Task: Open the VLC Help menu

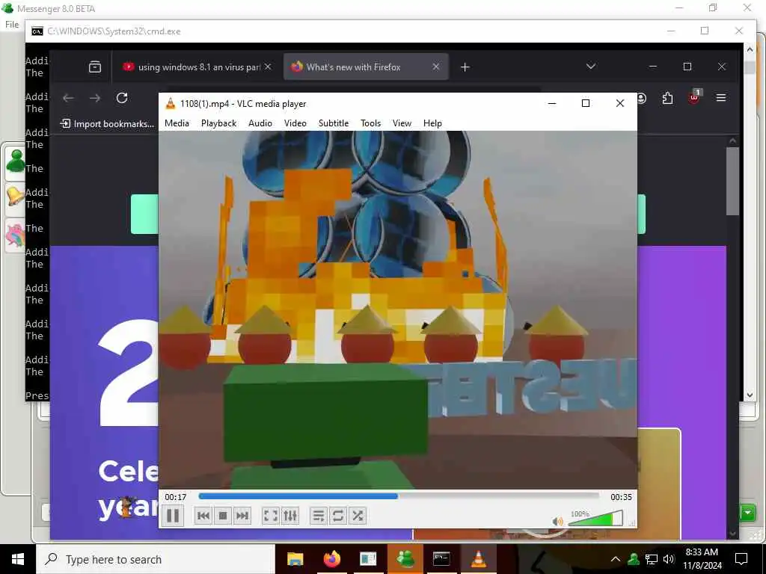Action: (432, 123)
